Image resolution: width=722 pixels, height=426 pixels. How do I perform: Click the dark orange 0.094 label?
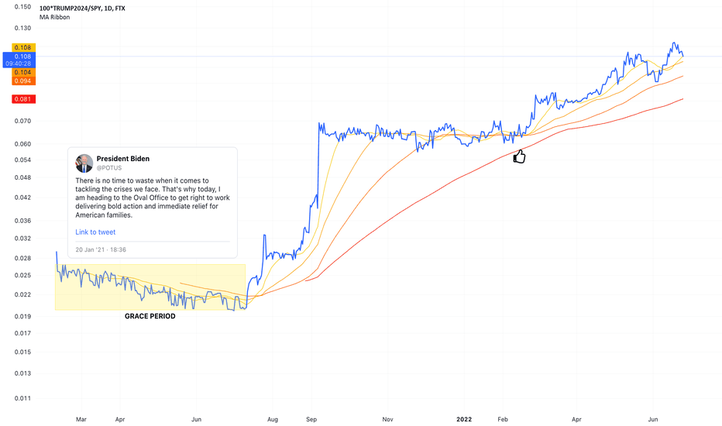(x=23, y=81)
